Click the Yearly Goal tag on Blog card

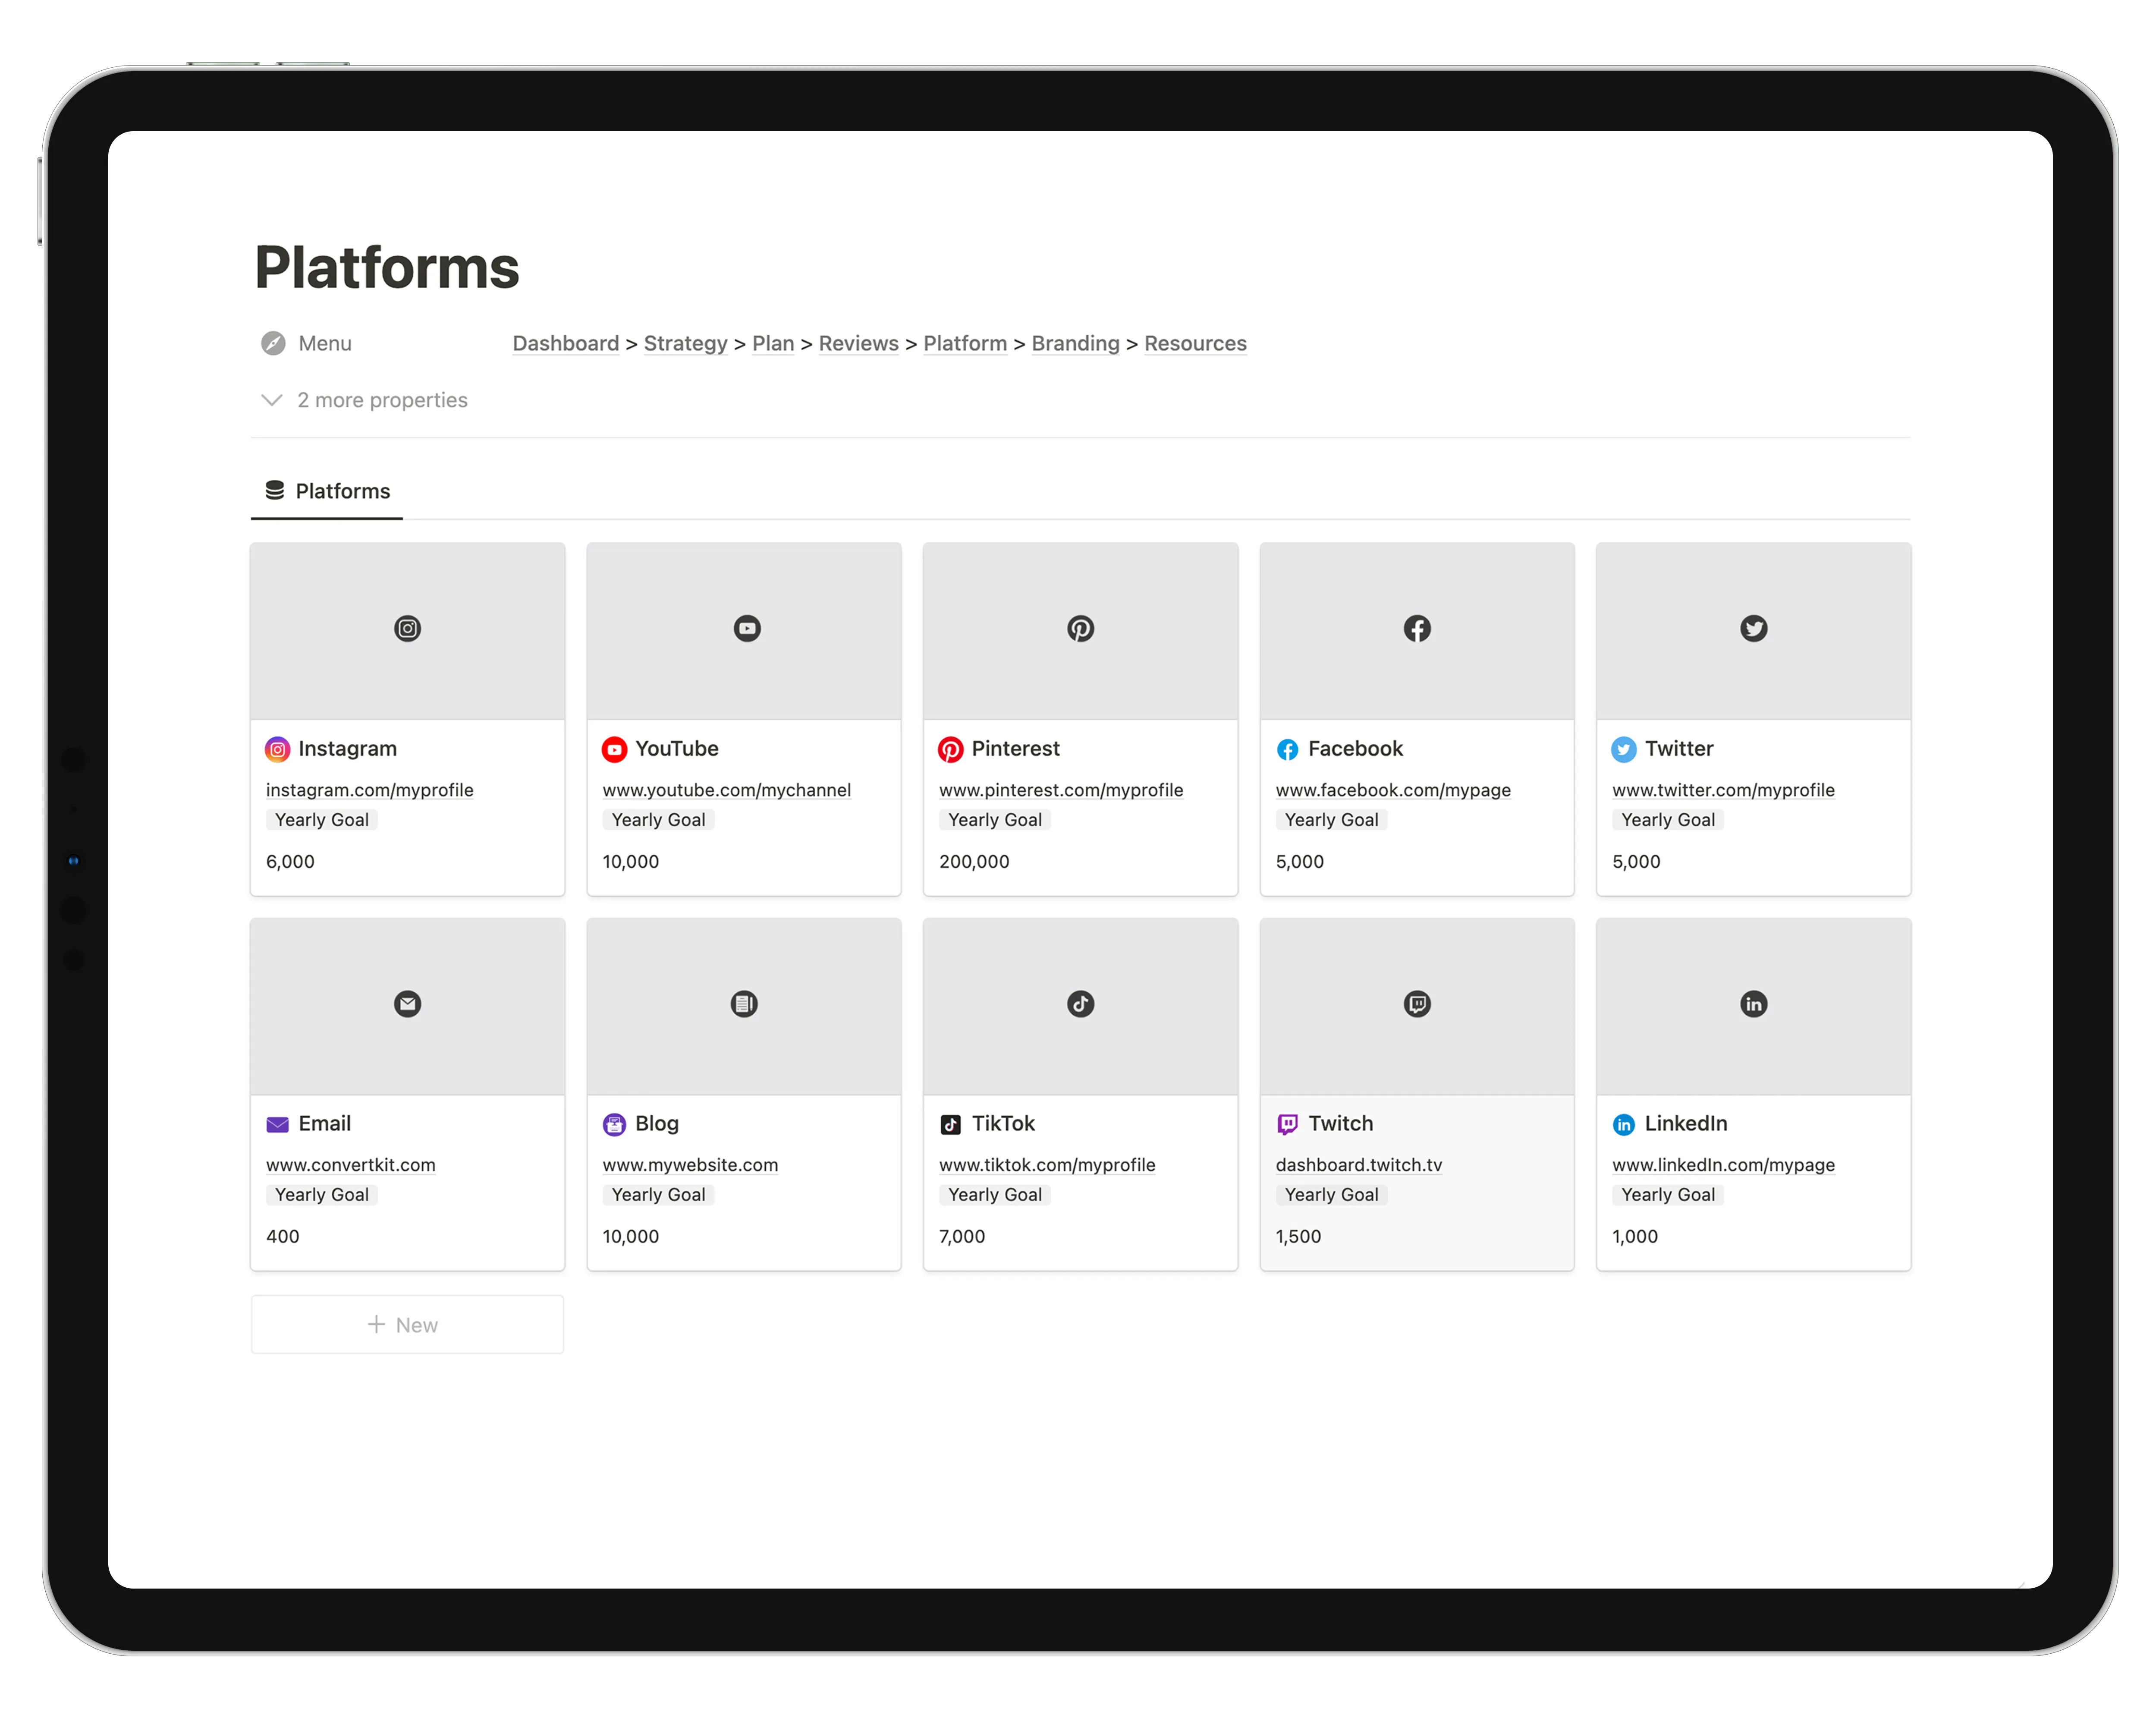(x=658, y=1195)
